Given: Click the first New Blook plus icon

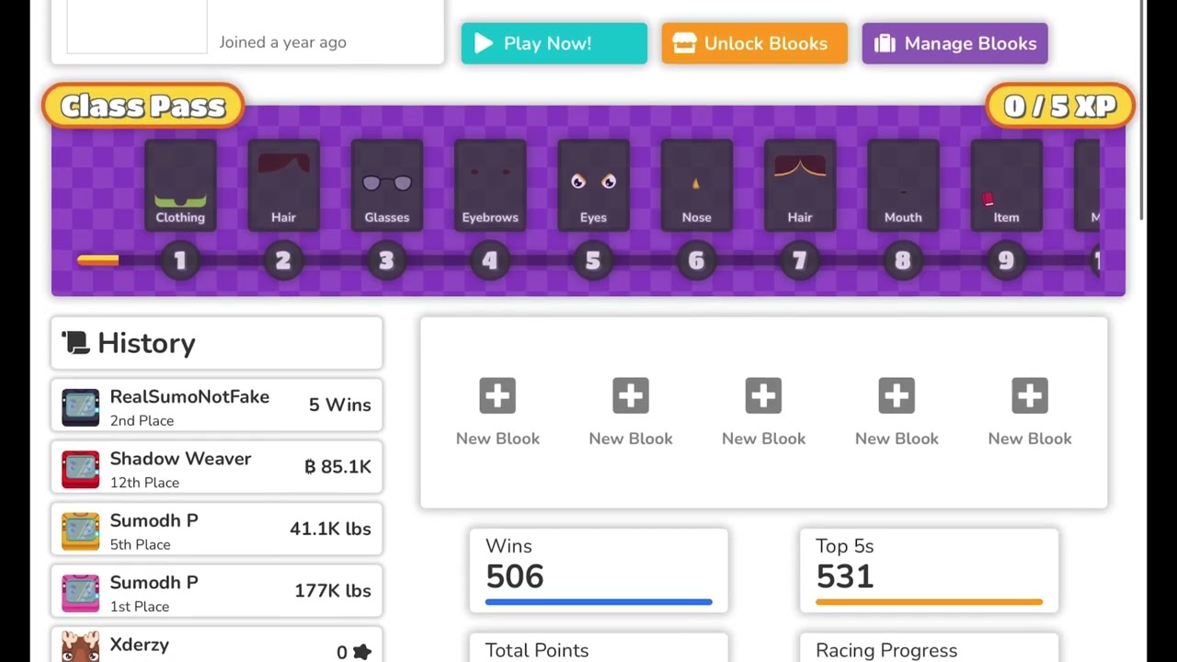Looking at the screenshot, I should 497,396.
